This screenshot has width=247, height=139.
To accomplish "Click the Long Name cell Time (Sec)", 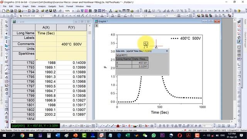I will point(46,33).
